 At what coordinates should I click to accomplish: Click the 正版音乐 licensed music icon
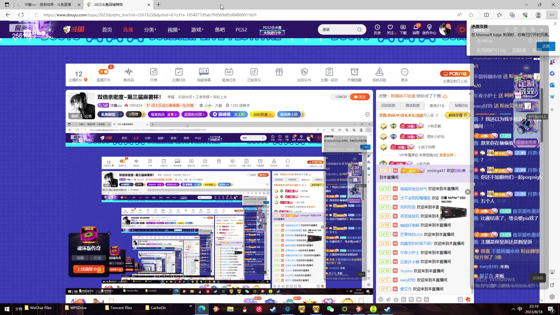click(x=254, y=74)
